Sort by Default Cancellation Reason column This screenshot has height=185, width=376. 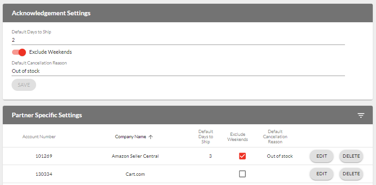[275, 137]
